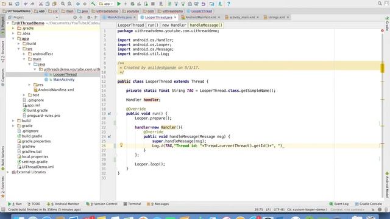Click the yellow warning stripe on the editor scrollbar

(382, 68)
